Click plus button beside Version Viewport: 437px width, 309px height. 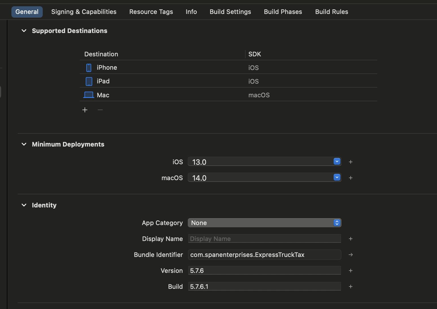351,271
